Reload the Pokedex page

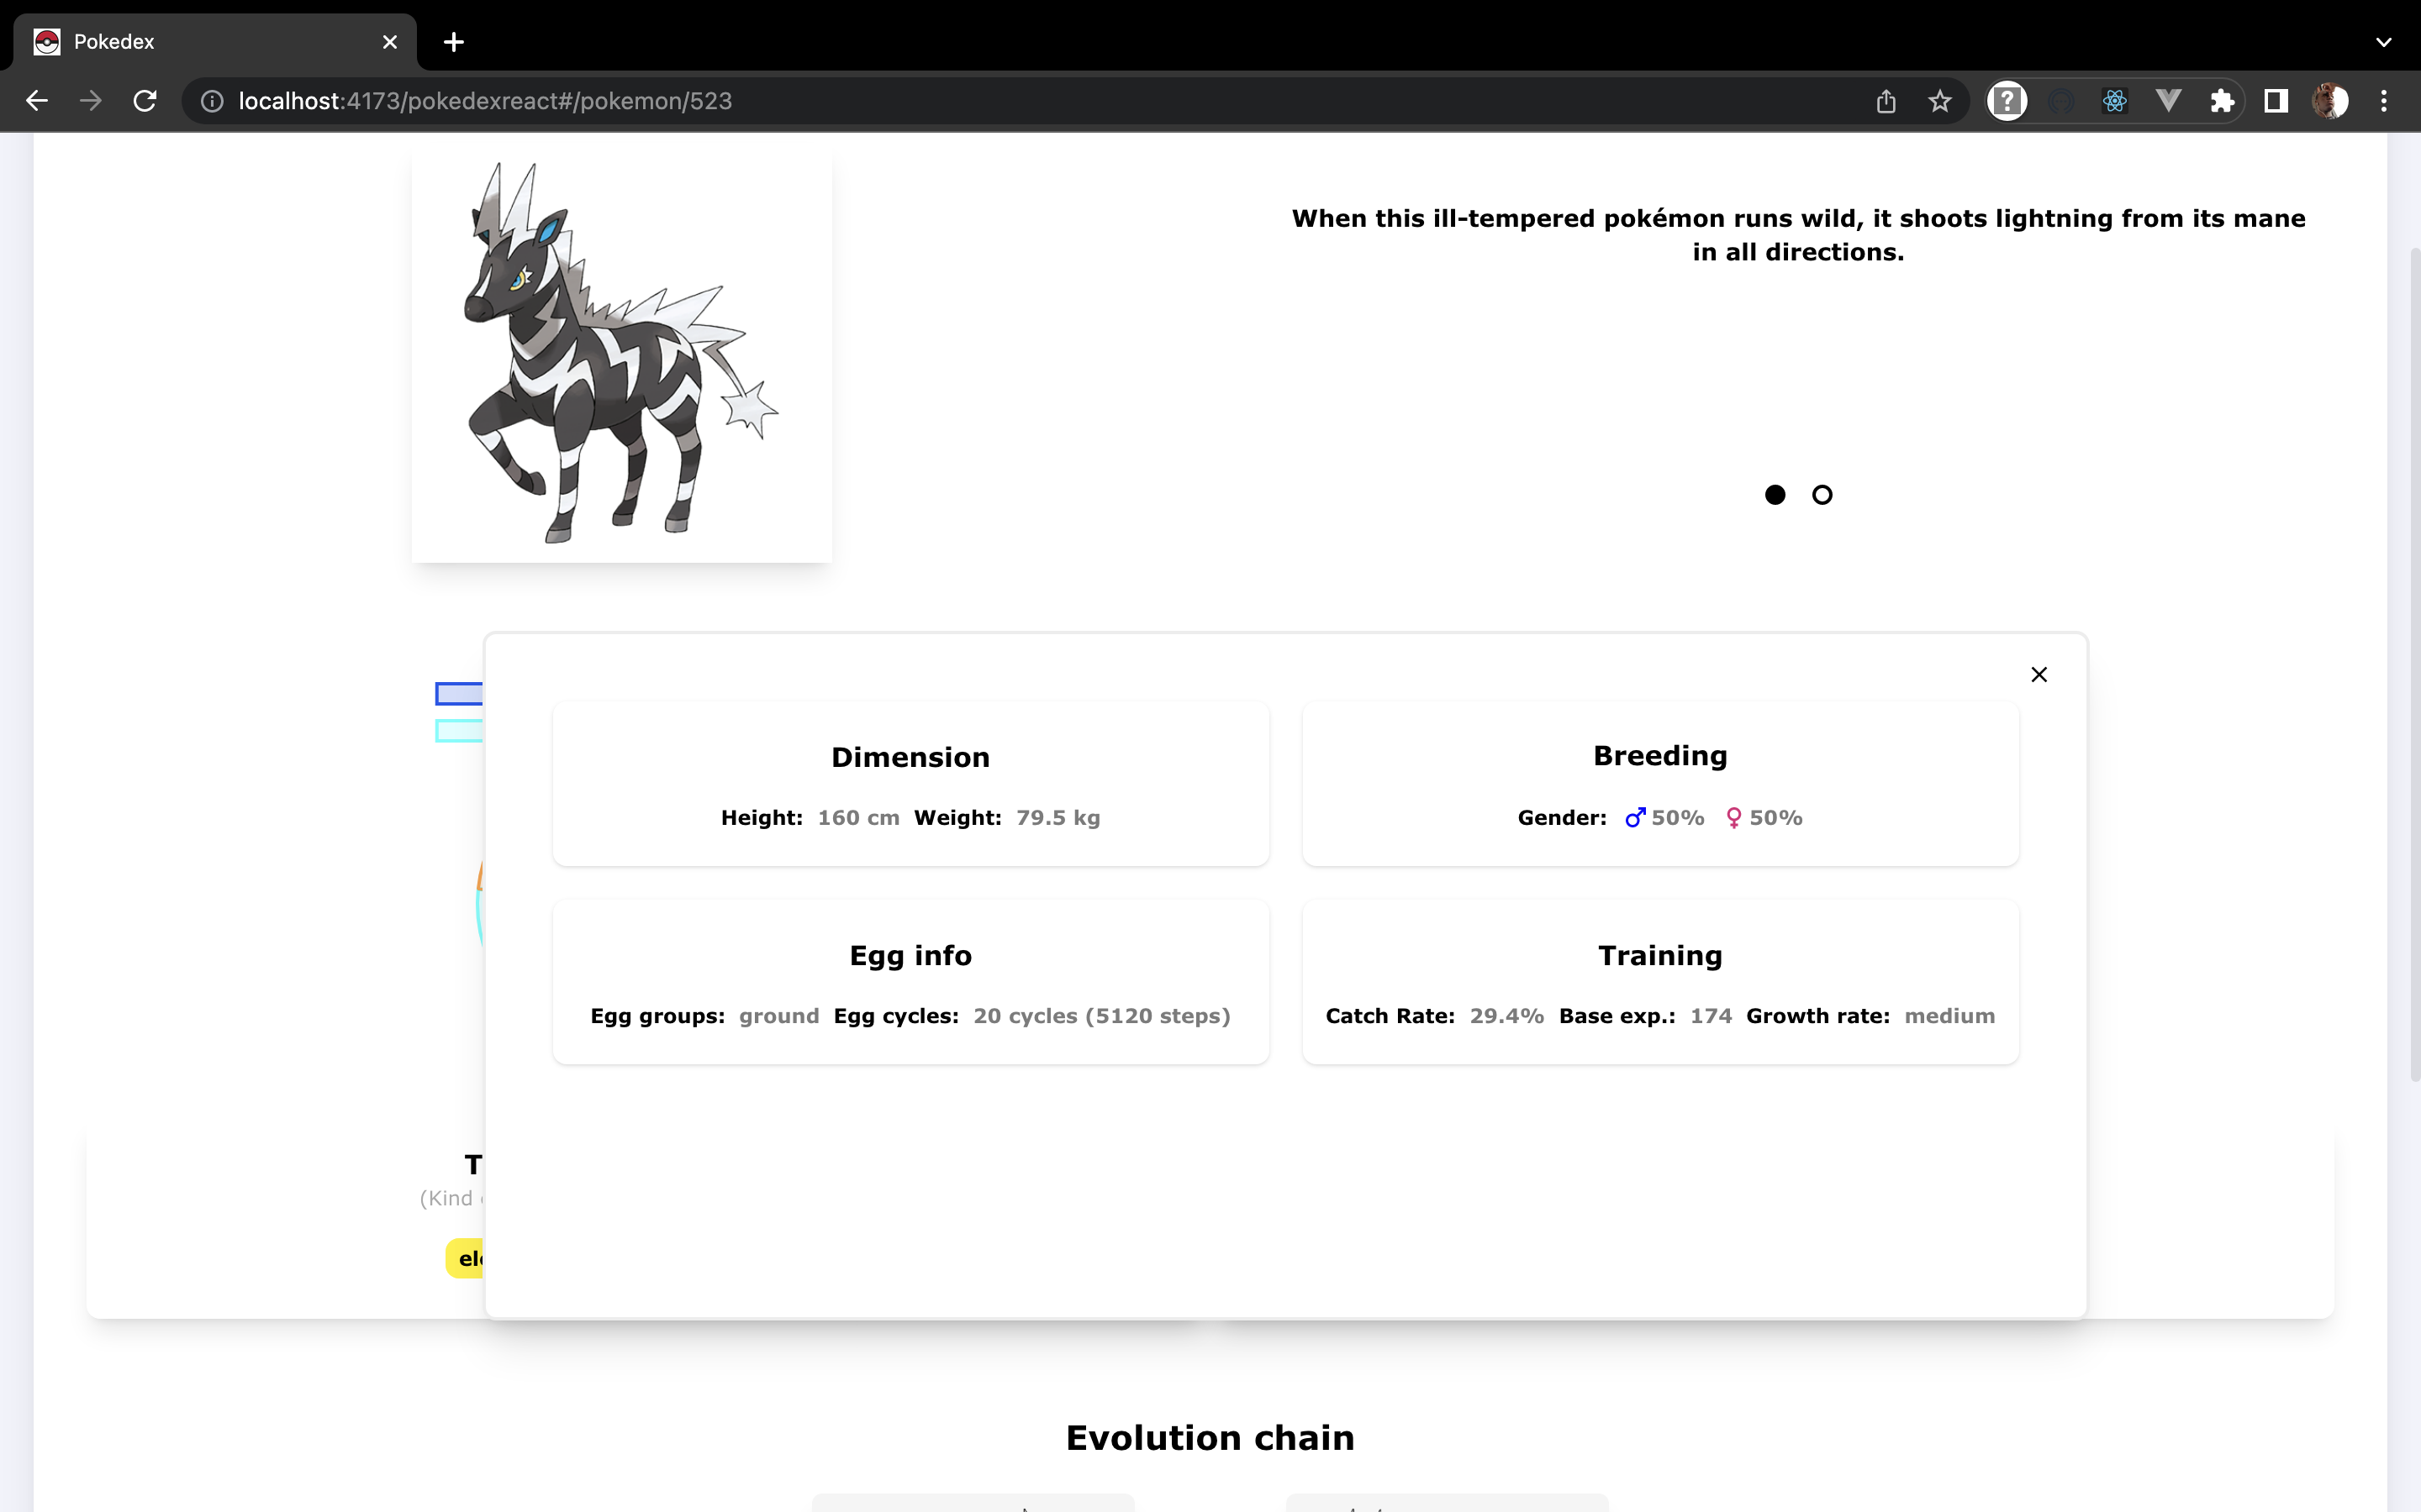(x=145, y=101)
